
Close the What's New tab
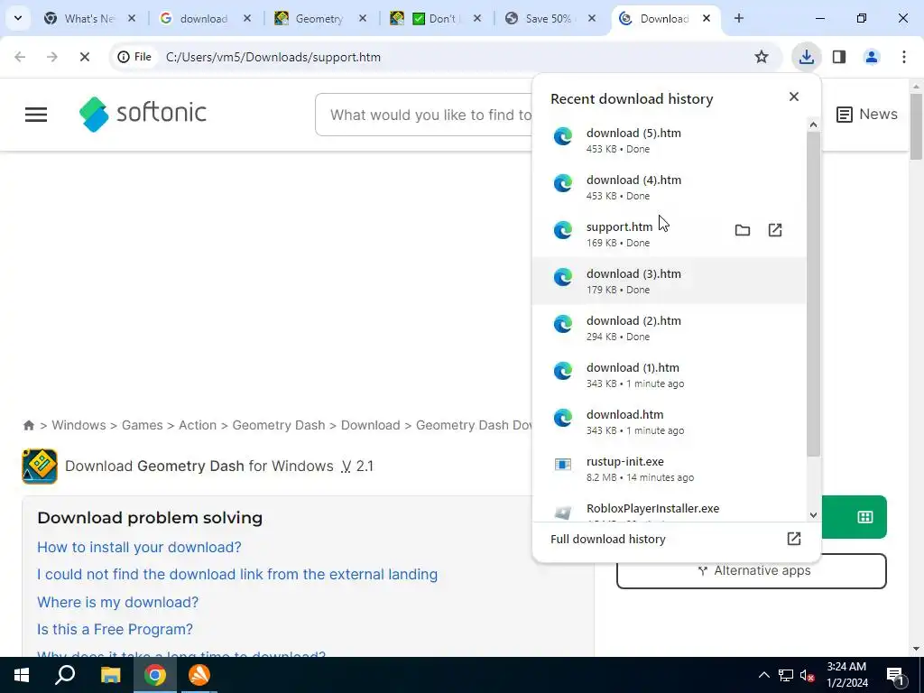click(132, 18)
